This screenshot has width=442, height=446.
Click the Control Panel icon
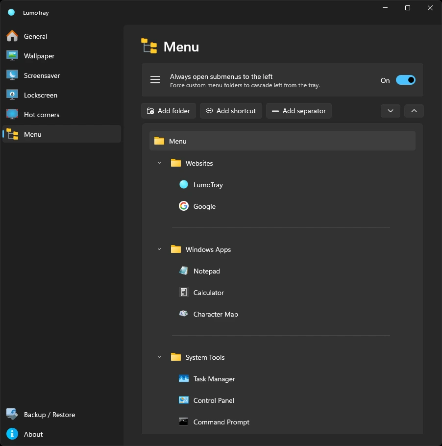(184, 400)
